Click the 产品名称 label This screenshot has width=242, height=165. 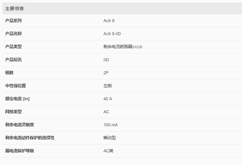13,34
